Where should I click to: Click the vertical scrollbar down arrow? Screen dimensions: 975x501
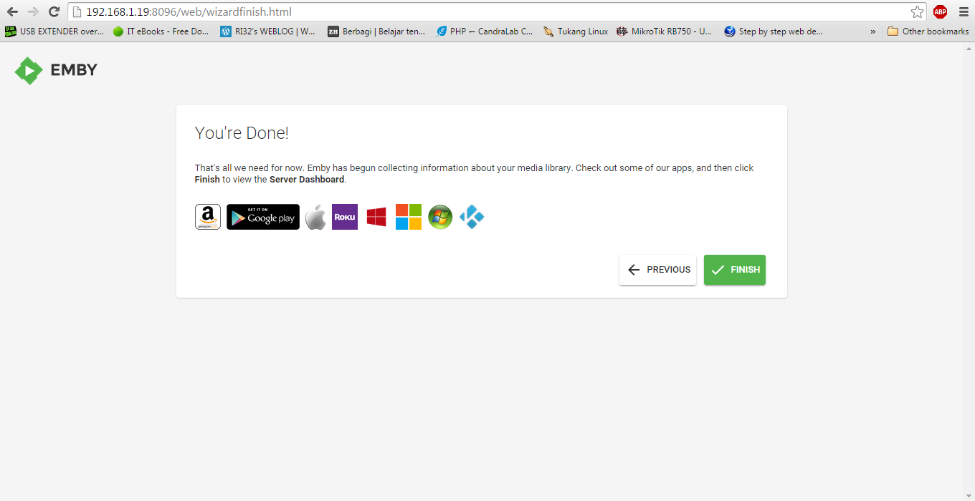coord(969,495)
